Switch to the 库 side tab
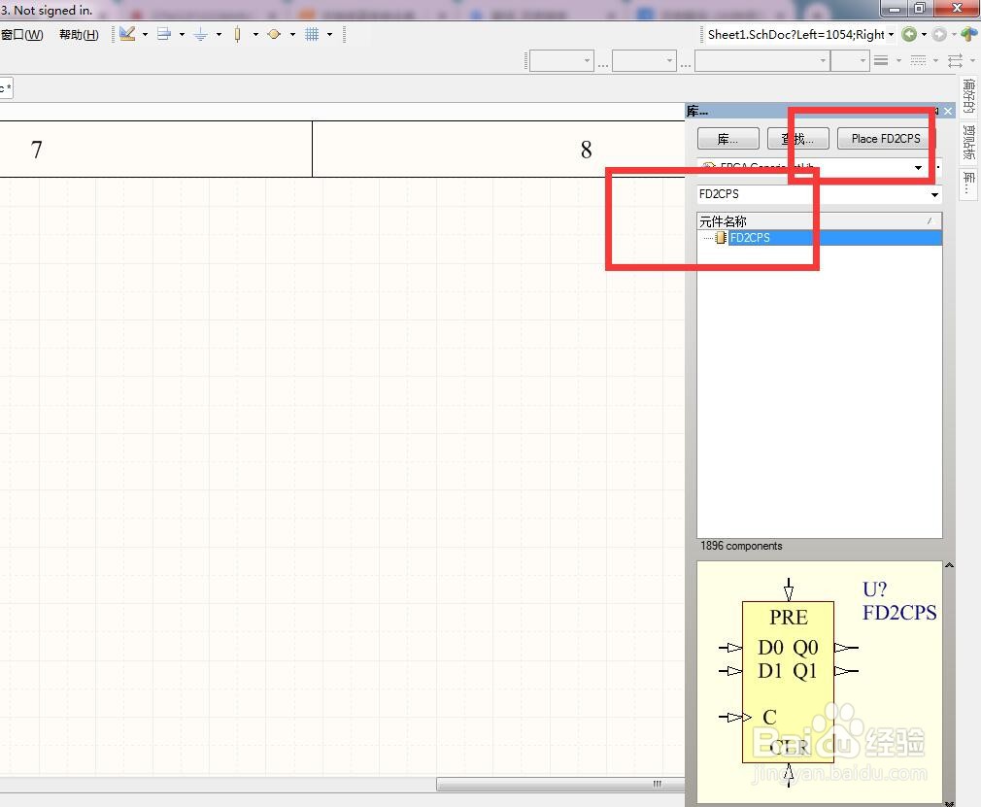Screen dimensions: 981x807 click(x=968, y=183)
